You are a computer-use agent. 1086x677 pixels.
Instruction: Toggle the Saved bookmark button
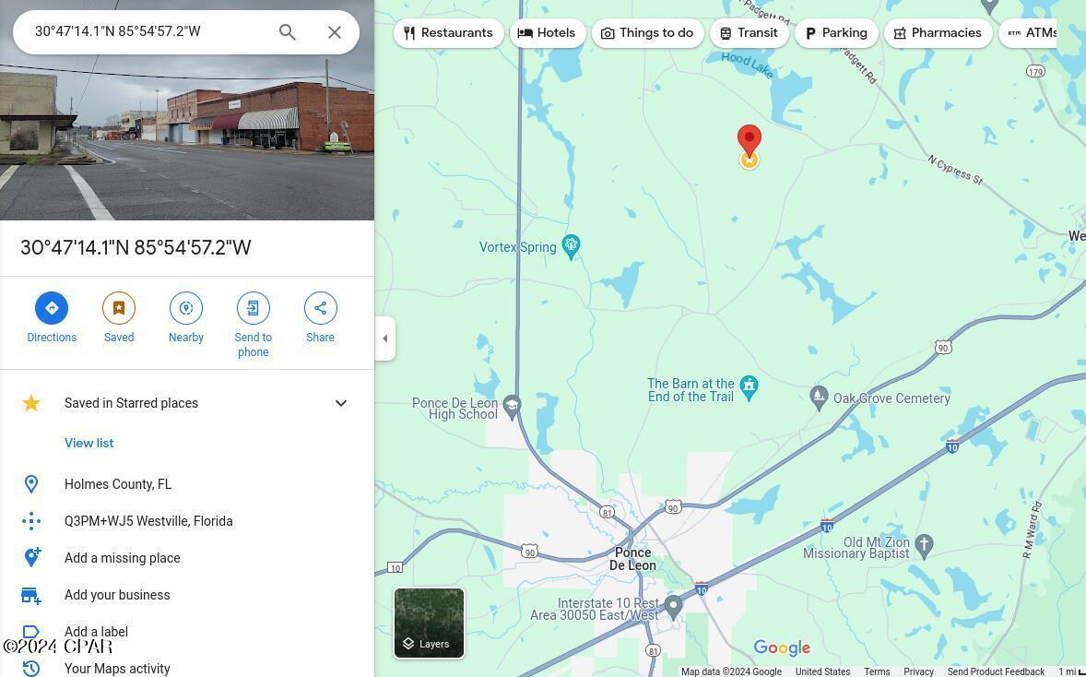(x=119, y=309)
